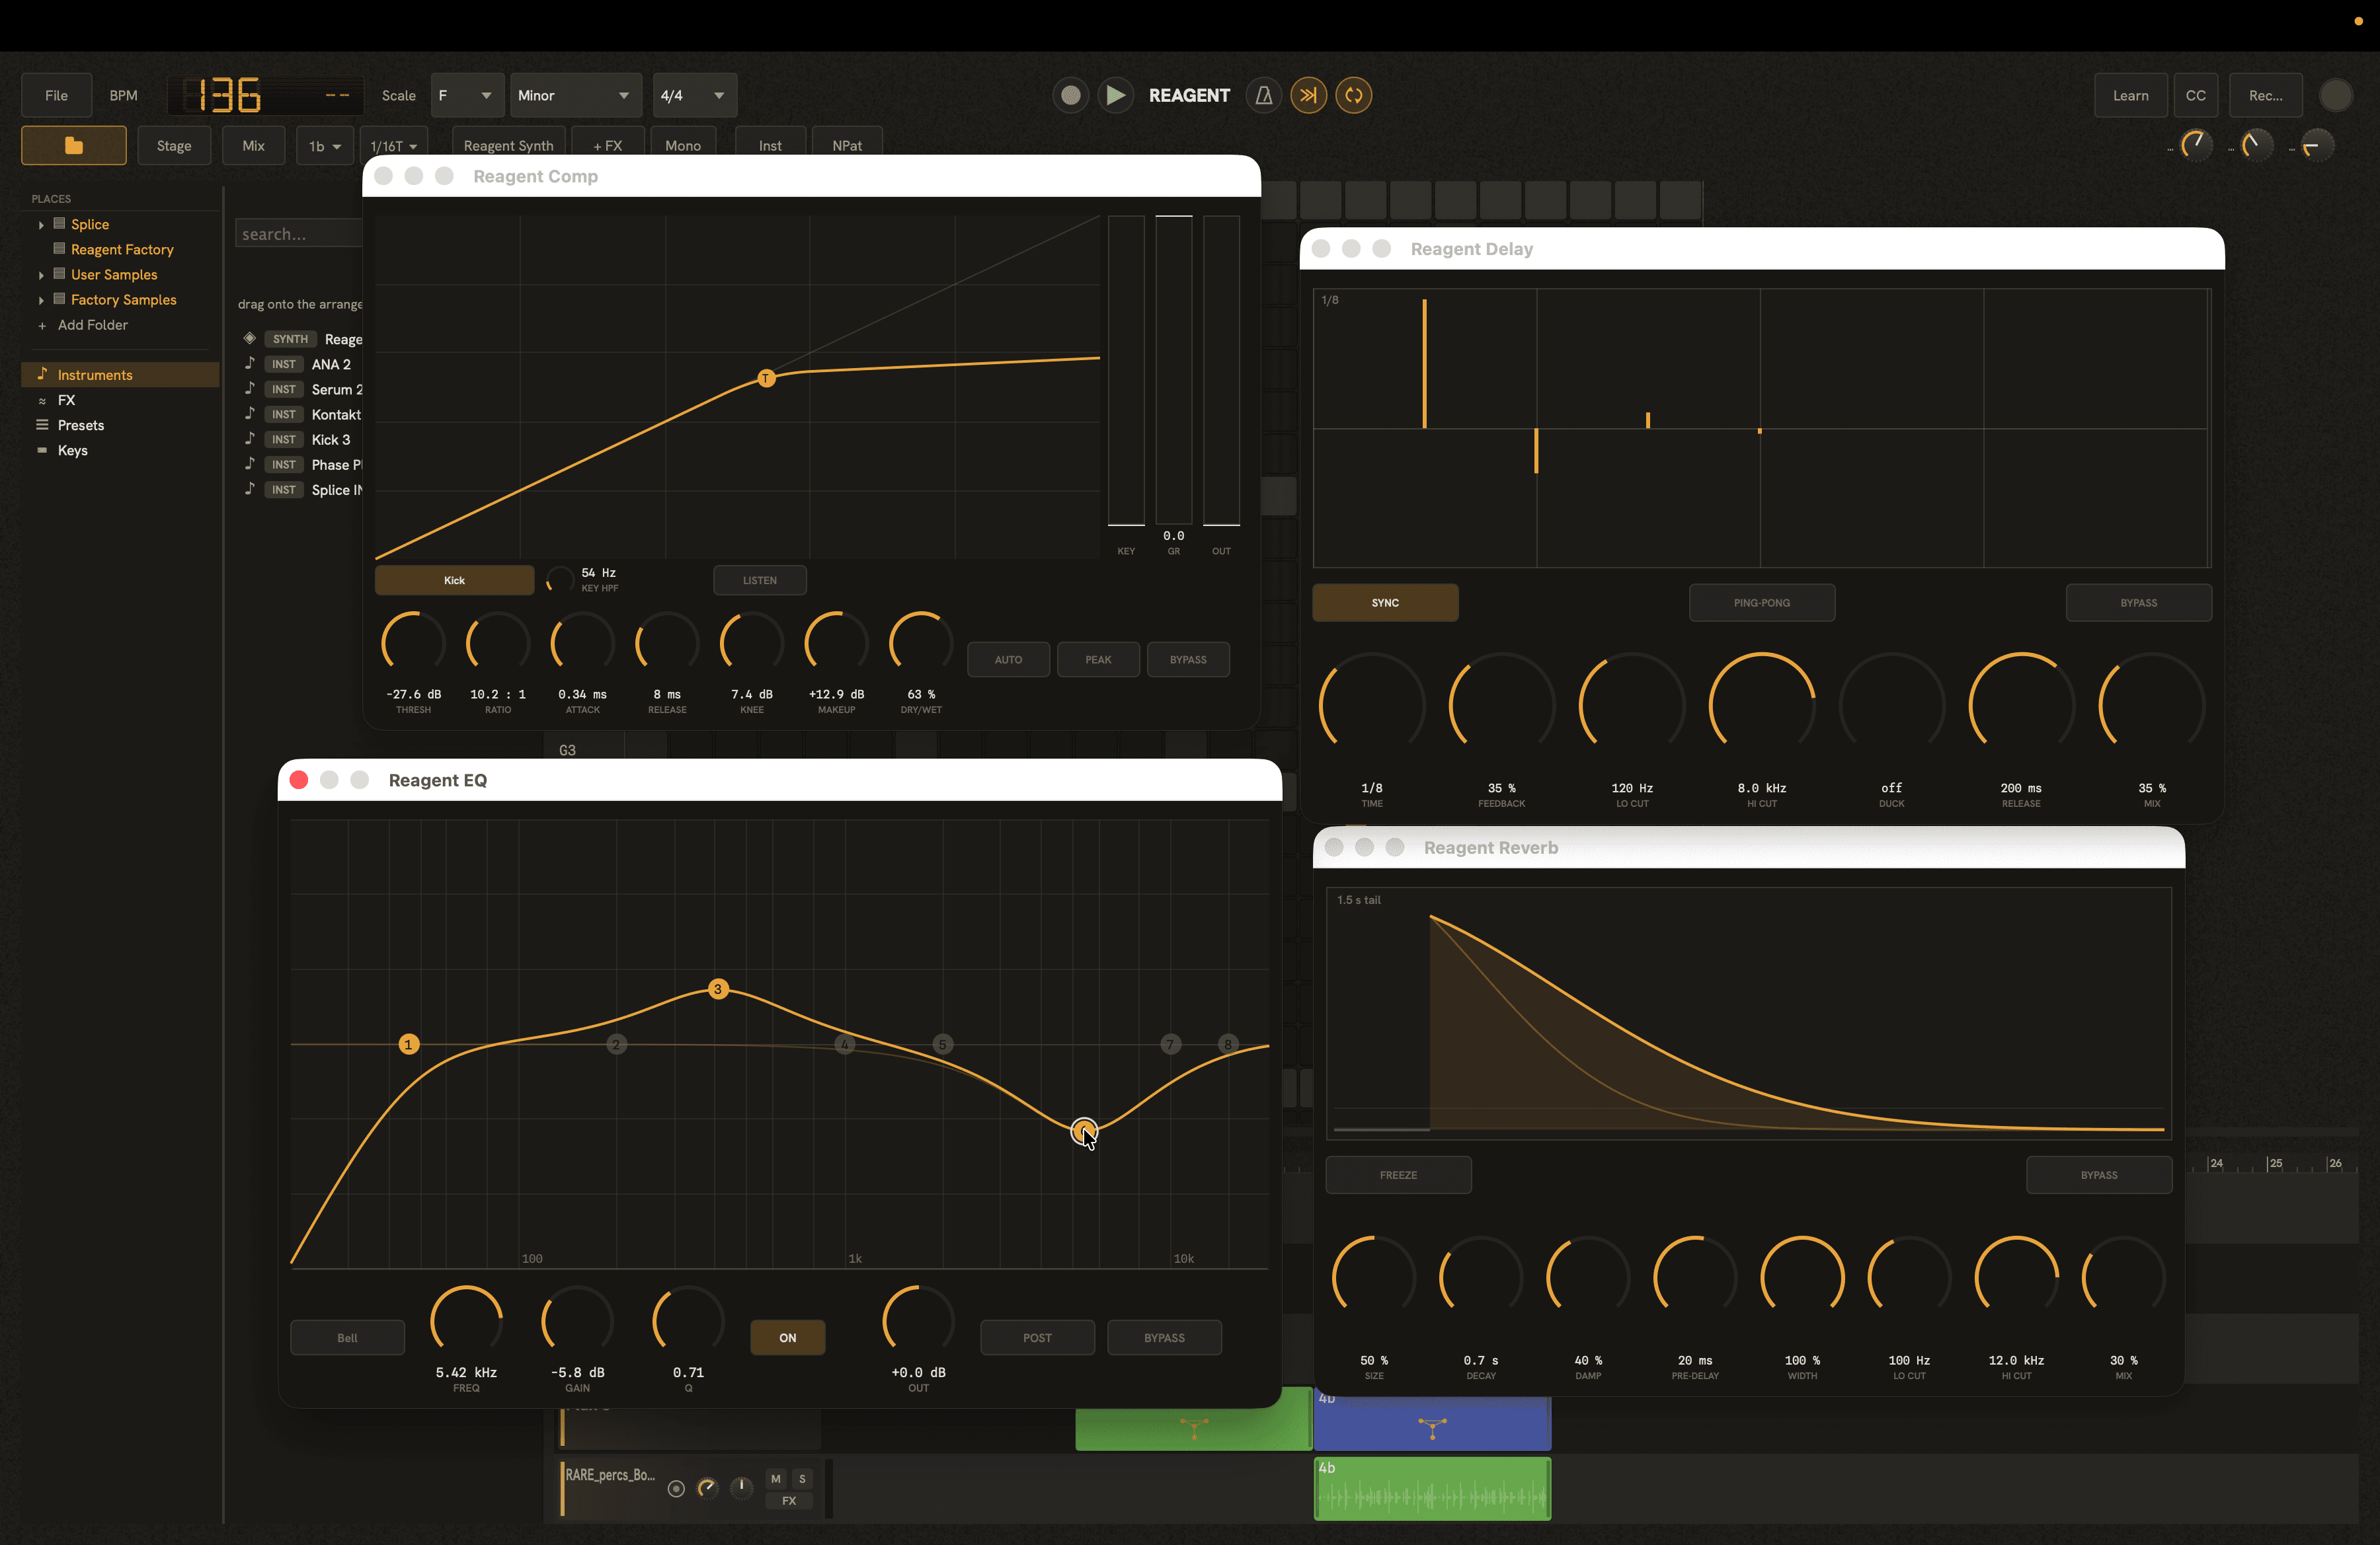
Task: Enable FREEZE in Reagent Reverb
Action: [1398, 1175]
